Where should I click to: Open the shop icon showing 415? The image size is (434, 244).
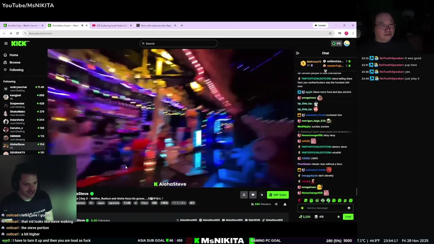point(319,217)
